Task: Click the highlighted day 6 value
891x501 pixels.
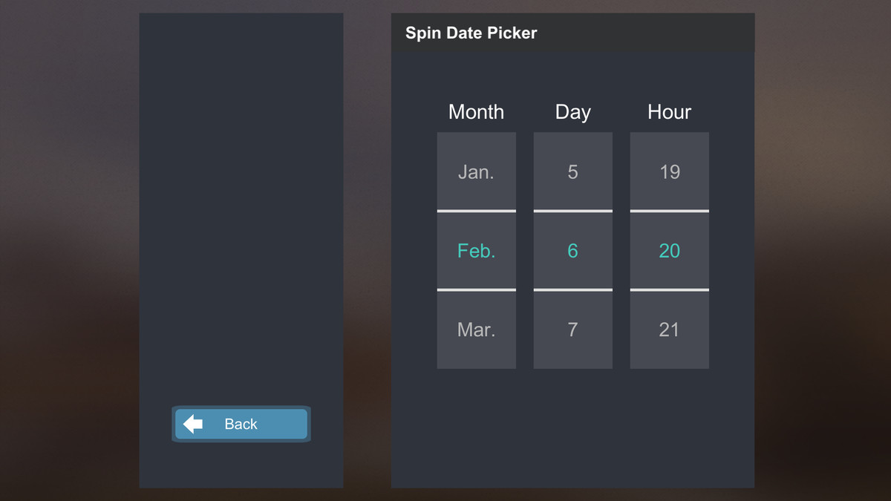Action: click(572, 251)
